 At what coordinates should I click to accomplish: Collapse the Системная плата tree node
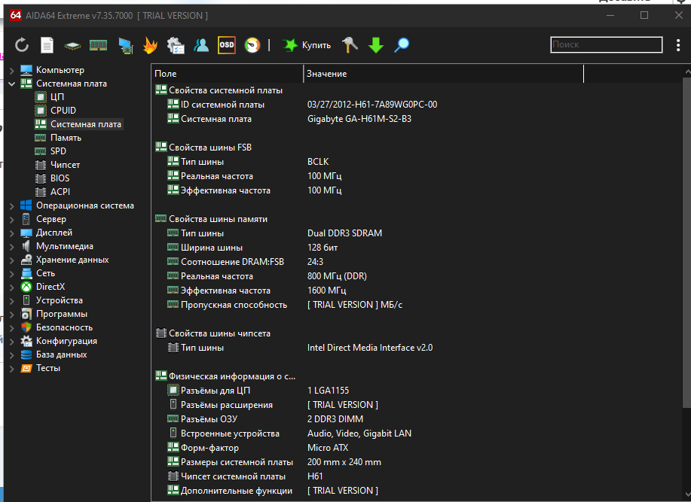pos(12,84)
